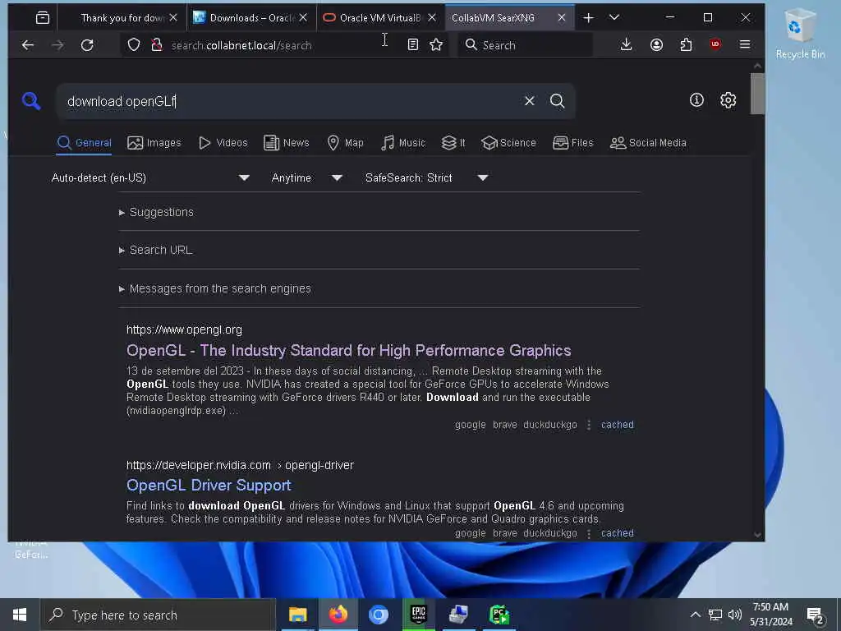
Task: Open the OpenGL Driver Support result
Action: click(x=209, y=485)
